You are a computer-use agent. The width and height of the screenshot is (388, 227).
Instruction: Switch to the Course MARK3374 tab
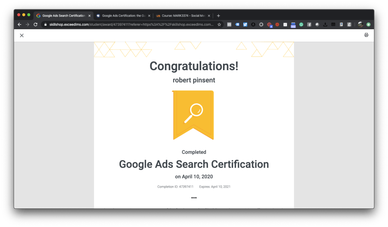point(181,16)
